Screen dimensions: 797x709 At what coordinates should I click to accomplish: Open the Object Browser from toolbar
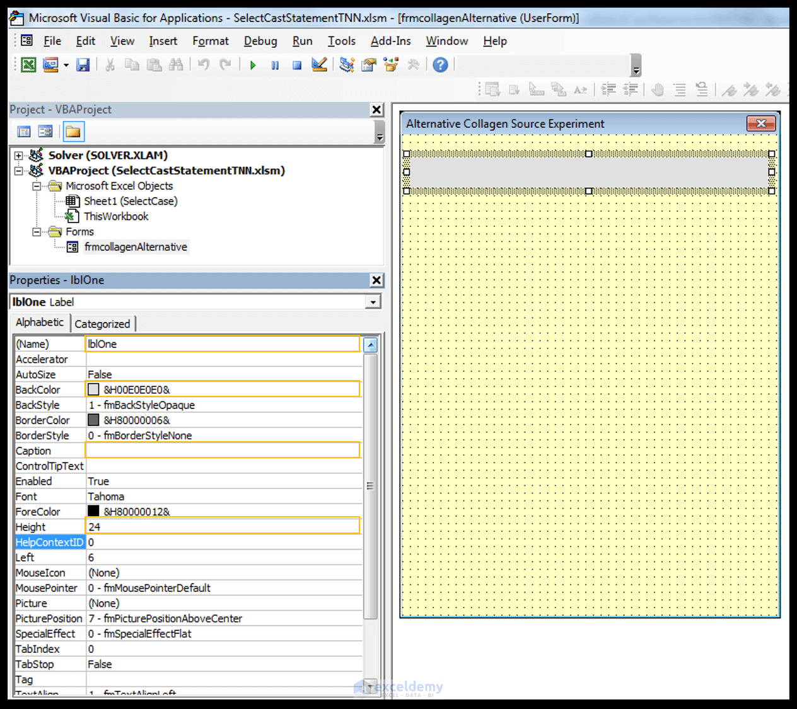[391, 65]
